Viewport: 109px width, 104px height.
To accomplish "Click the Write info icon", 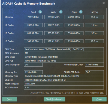I will pos(61,12).
